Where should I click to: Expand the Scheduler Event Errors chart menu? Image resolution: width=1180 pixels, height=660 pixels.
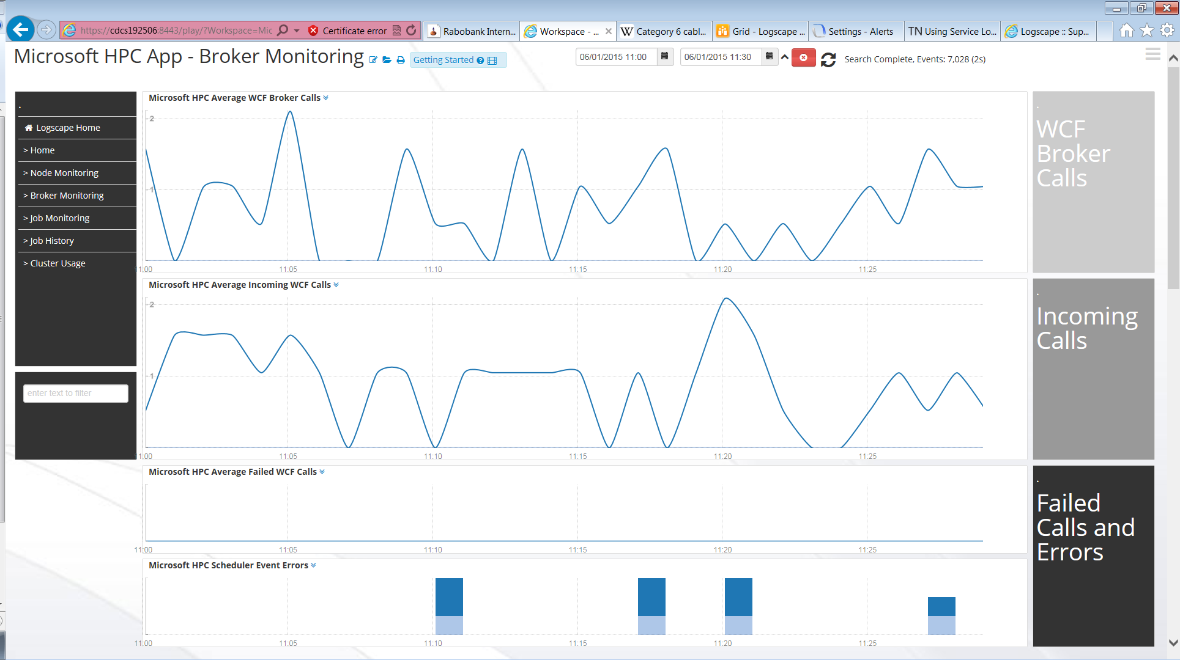click(314, 565)
